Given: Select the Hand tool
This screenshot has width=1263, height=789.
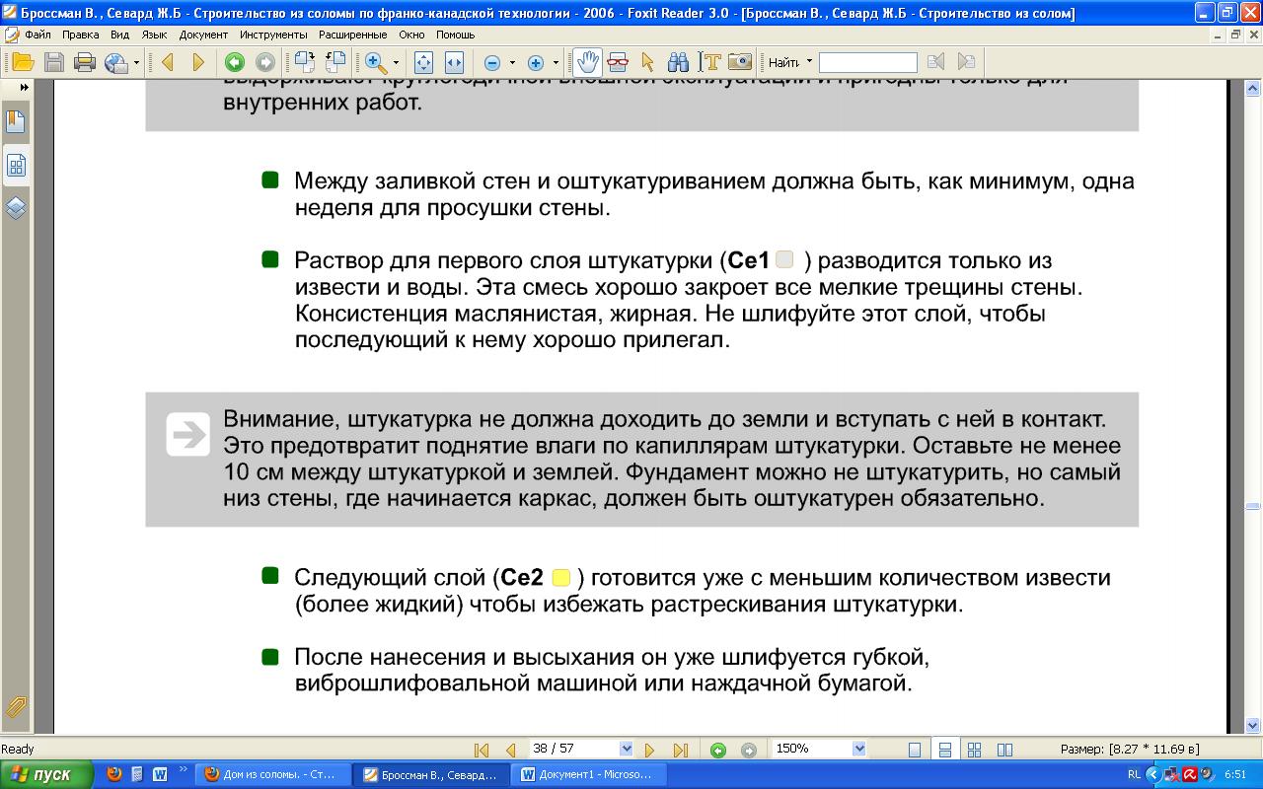Looking at the screenshot, I should 587,62.
